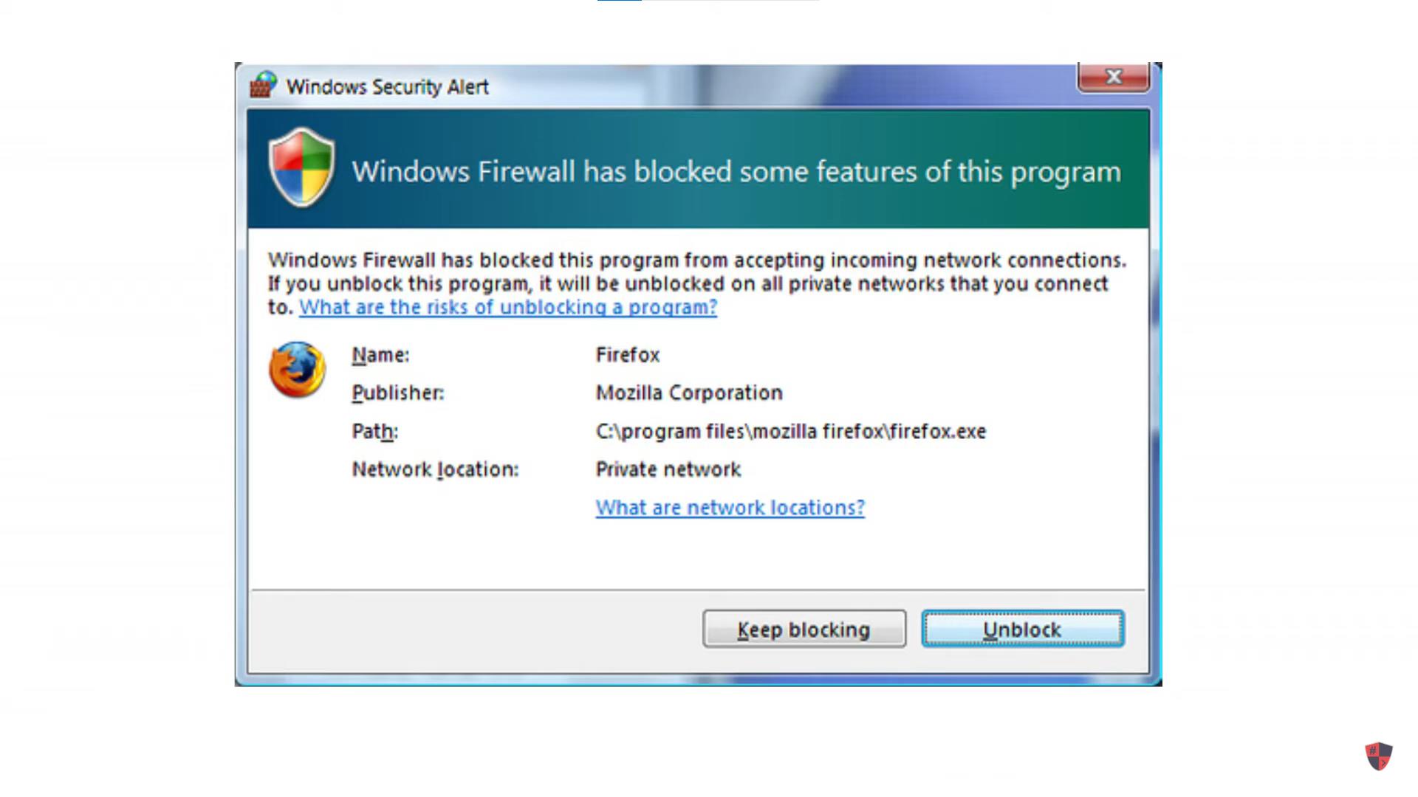Viewport: 1418px width, 797px height.
Task: Click the Publisher label
Action: coord(398,393)
